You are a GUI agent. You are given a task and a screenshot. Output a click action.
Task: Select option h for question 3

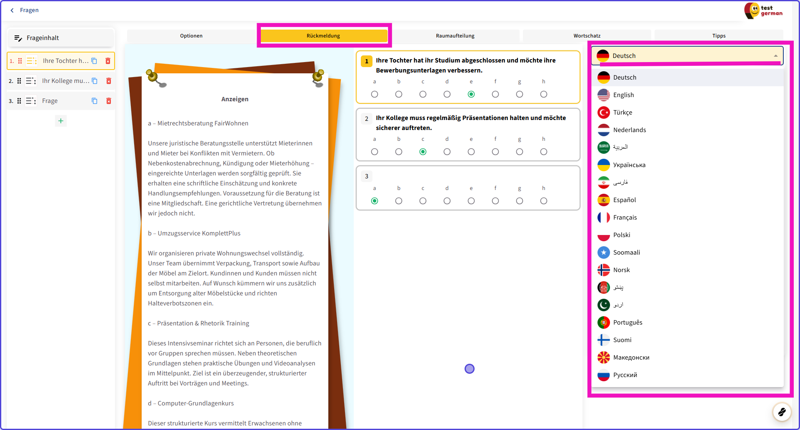[543, 201]
